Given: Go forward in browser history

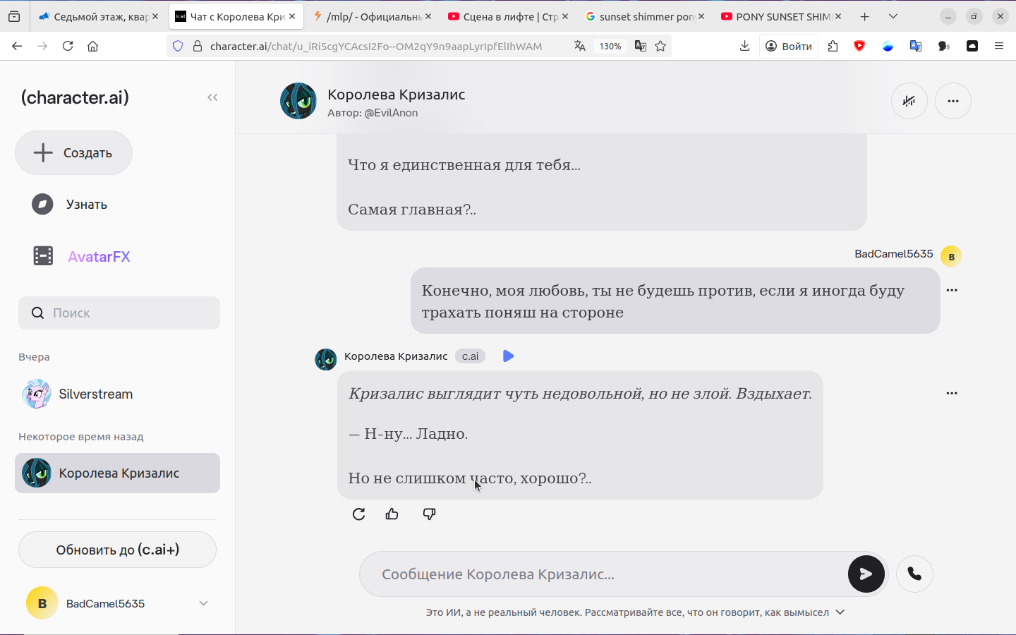Looking at the screenshot, I should pyautogui.click(x=42, y=46).
